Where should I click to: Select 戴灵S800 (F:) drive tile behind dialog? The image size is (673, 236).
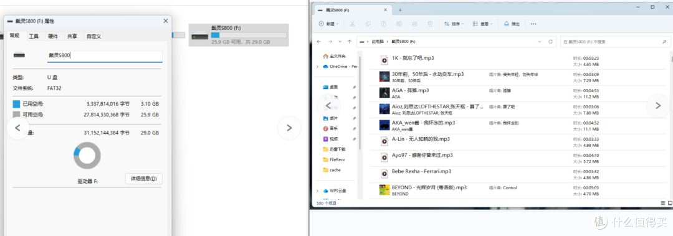(239, 35)
